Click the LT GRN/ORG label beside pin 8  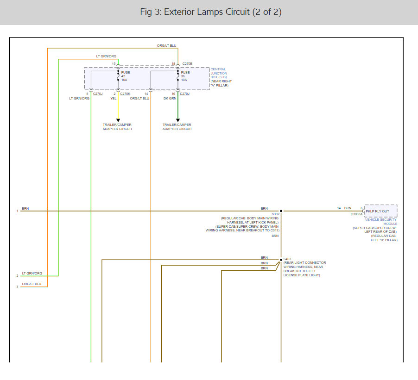(x=79, y=99)
